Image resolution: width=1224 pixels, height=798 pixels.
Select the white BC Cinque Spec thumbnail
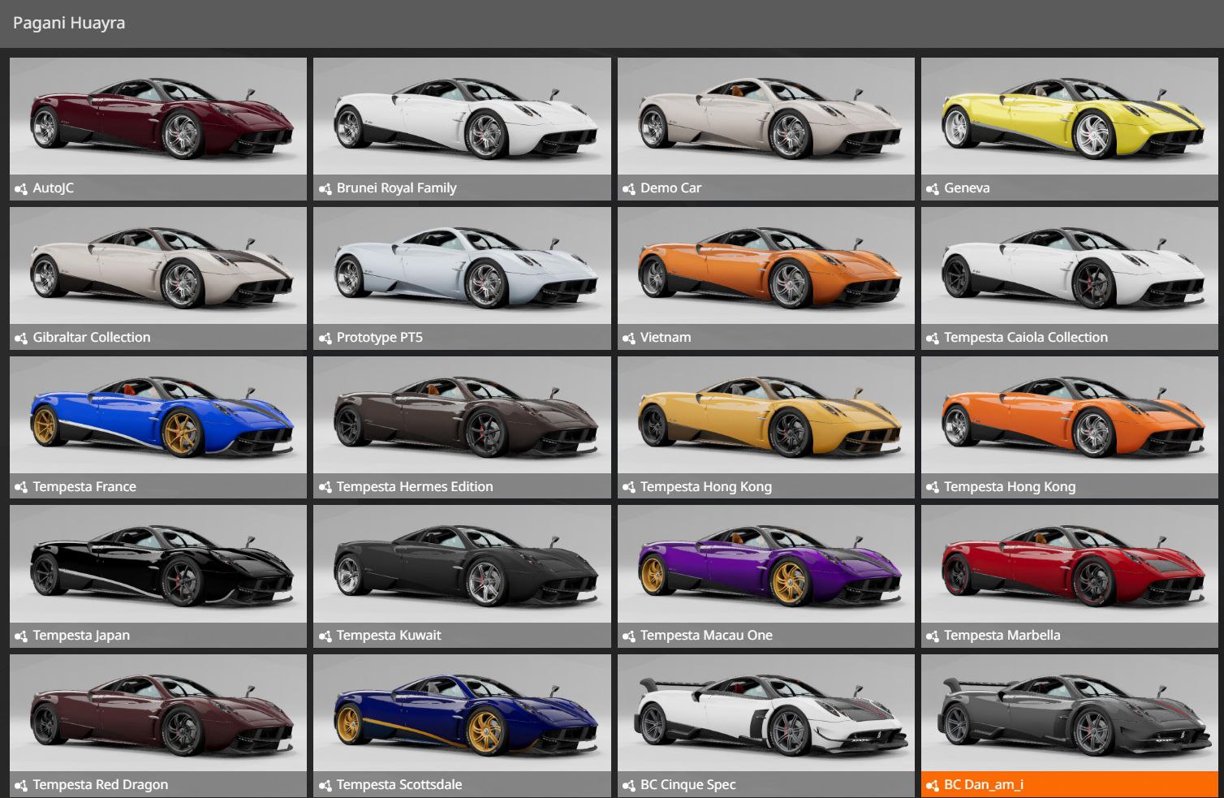[765, 713]
